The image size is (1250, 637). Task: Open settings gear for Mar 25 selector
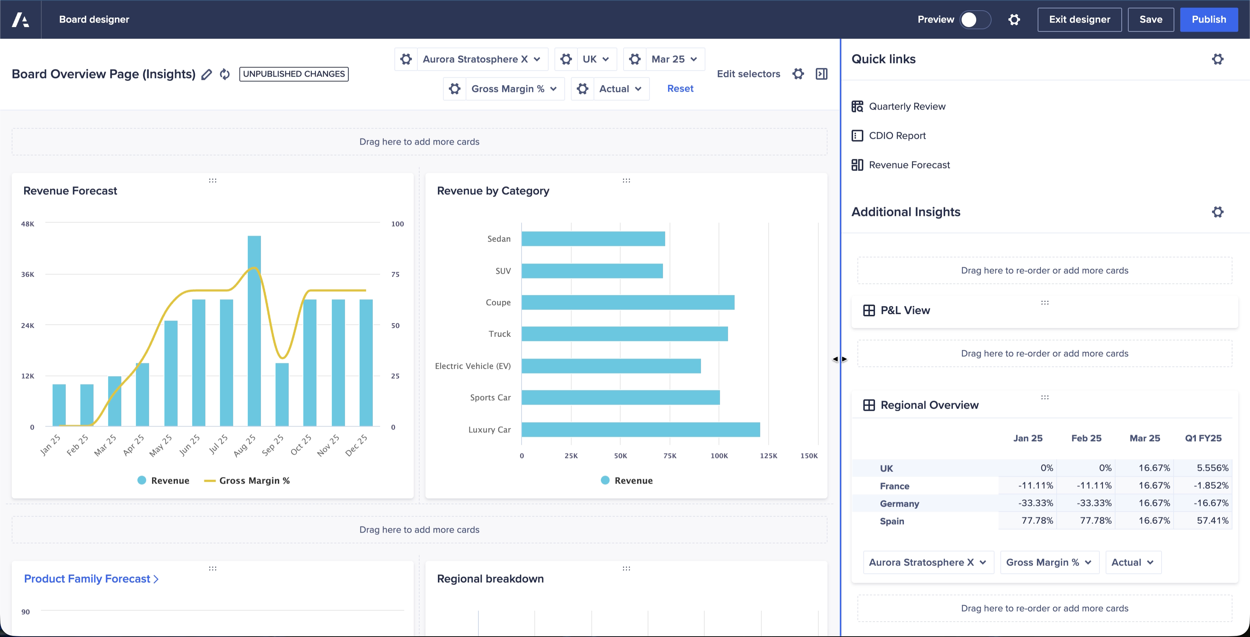click(x=635, y=59)
